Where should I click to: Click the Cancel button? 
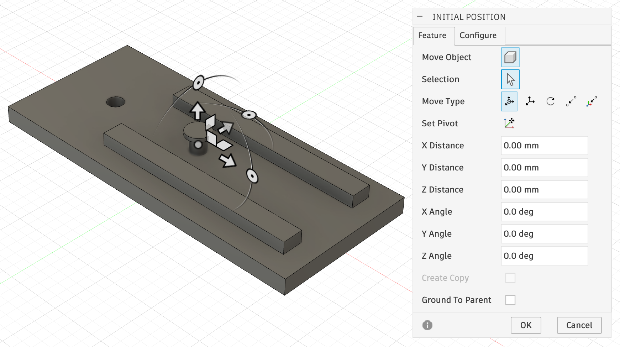[579, 325]
